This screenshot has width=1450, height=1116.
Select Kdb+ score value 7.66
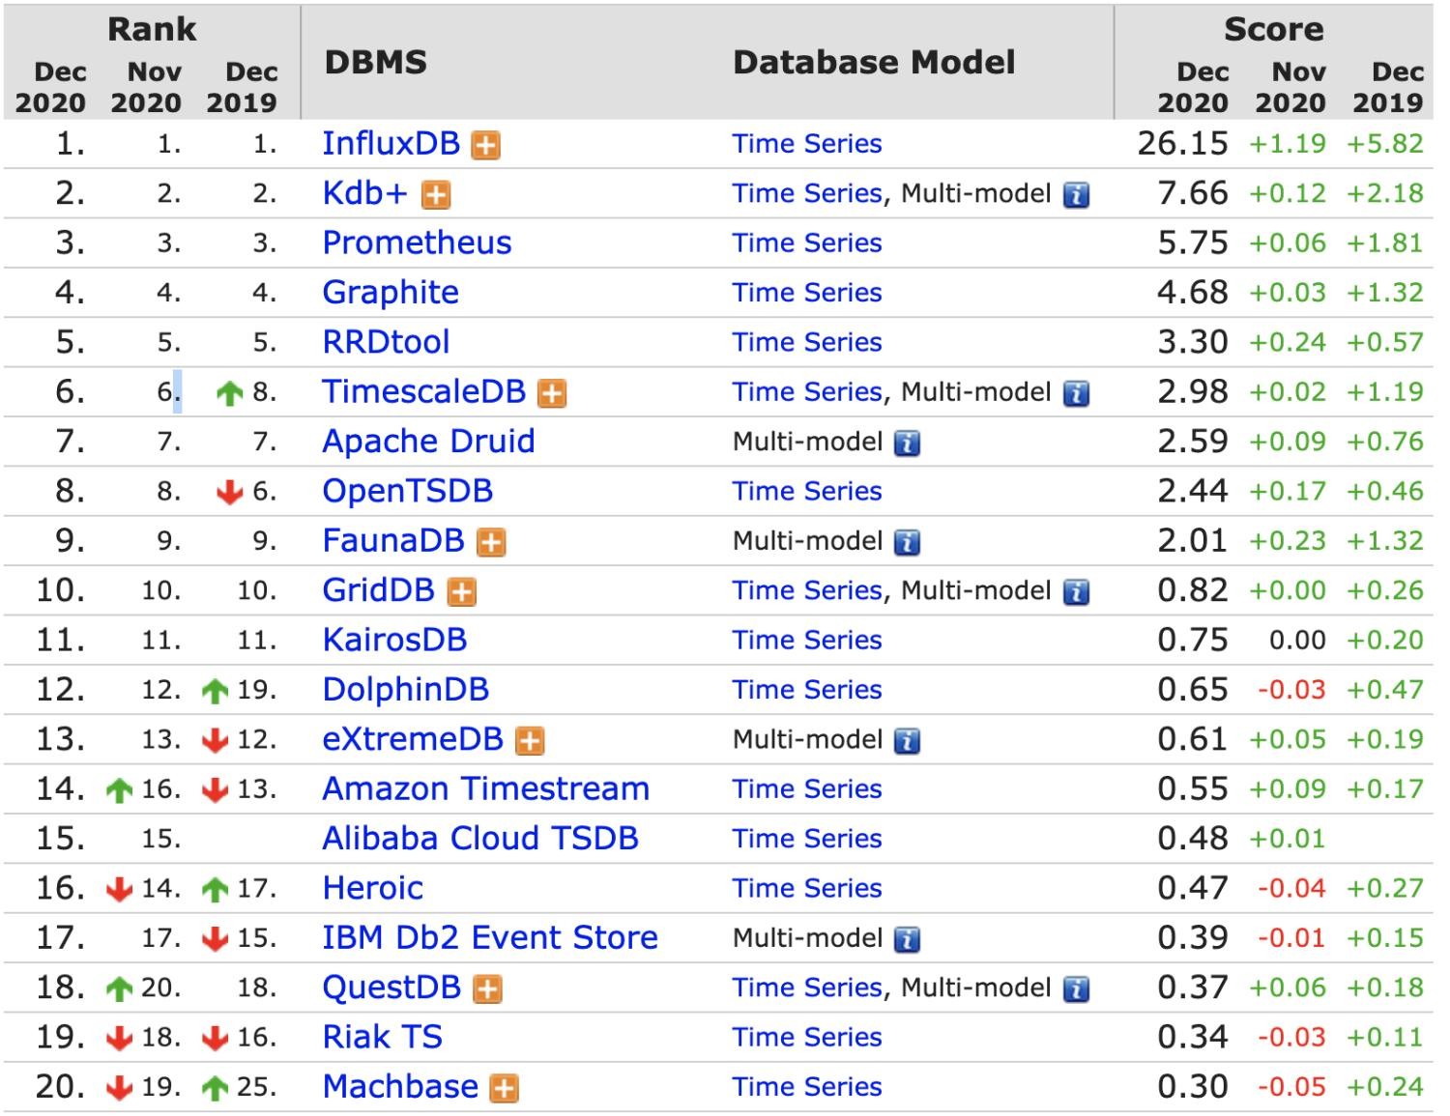coord(1193,193)
